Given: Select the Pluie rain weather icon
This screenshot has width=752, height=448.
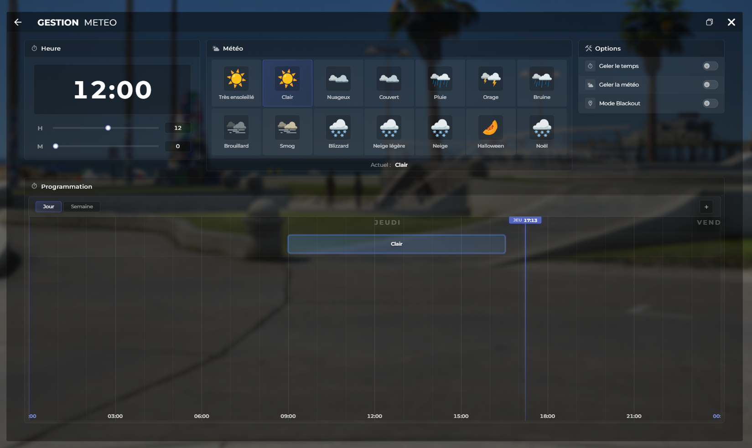Looking at the screenshot, I should coord(440,83).
